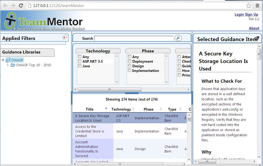
Task: Click the TeamMentor logo
Action: click(43, 21)
